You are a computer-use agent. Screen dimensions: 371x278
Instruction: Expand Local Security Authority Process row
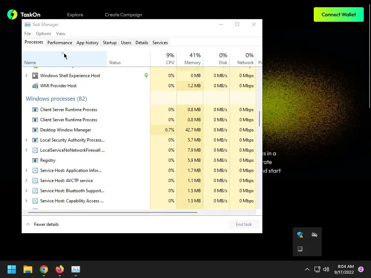pos(26,140)
